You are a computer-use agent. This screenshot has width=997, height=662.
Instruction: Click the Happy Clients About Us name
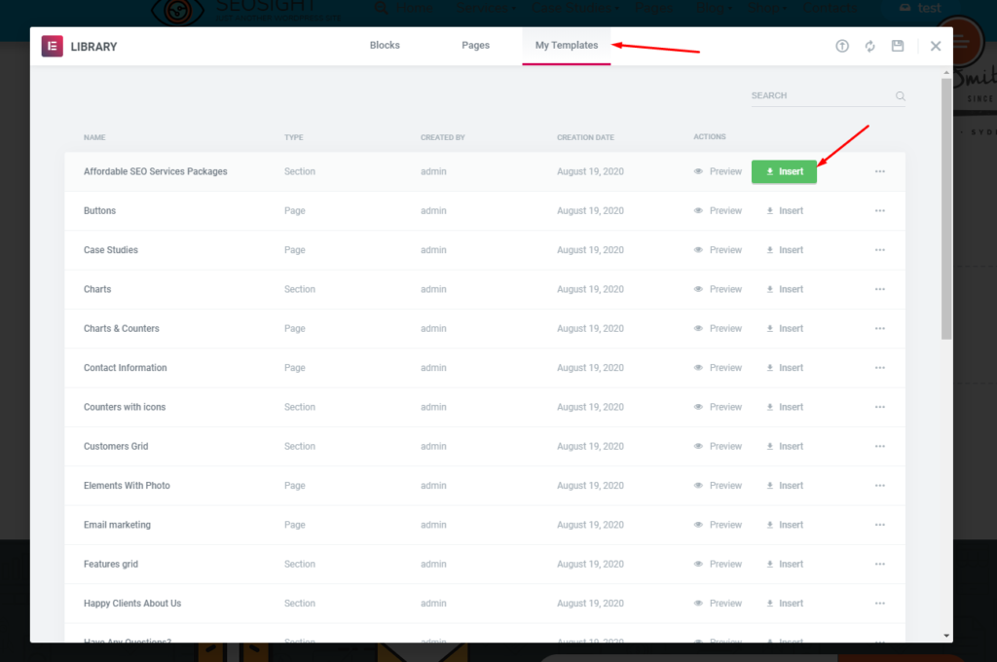(132, 604)
